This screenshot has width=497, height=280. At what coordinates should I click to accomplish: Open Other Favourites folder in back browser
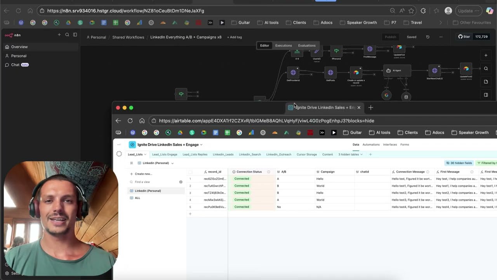point(472,23)
